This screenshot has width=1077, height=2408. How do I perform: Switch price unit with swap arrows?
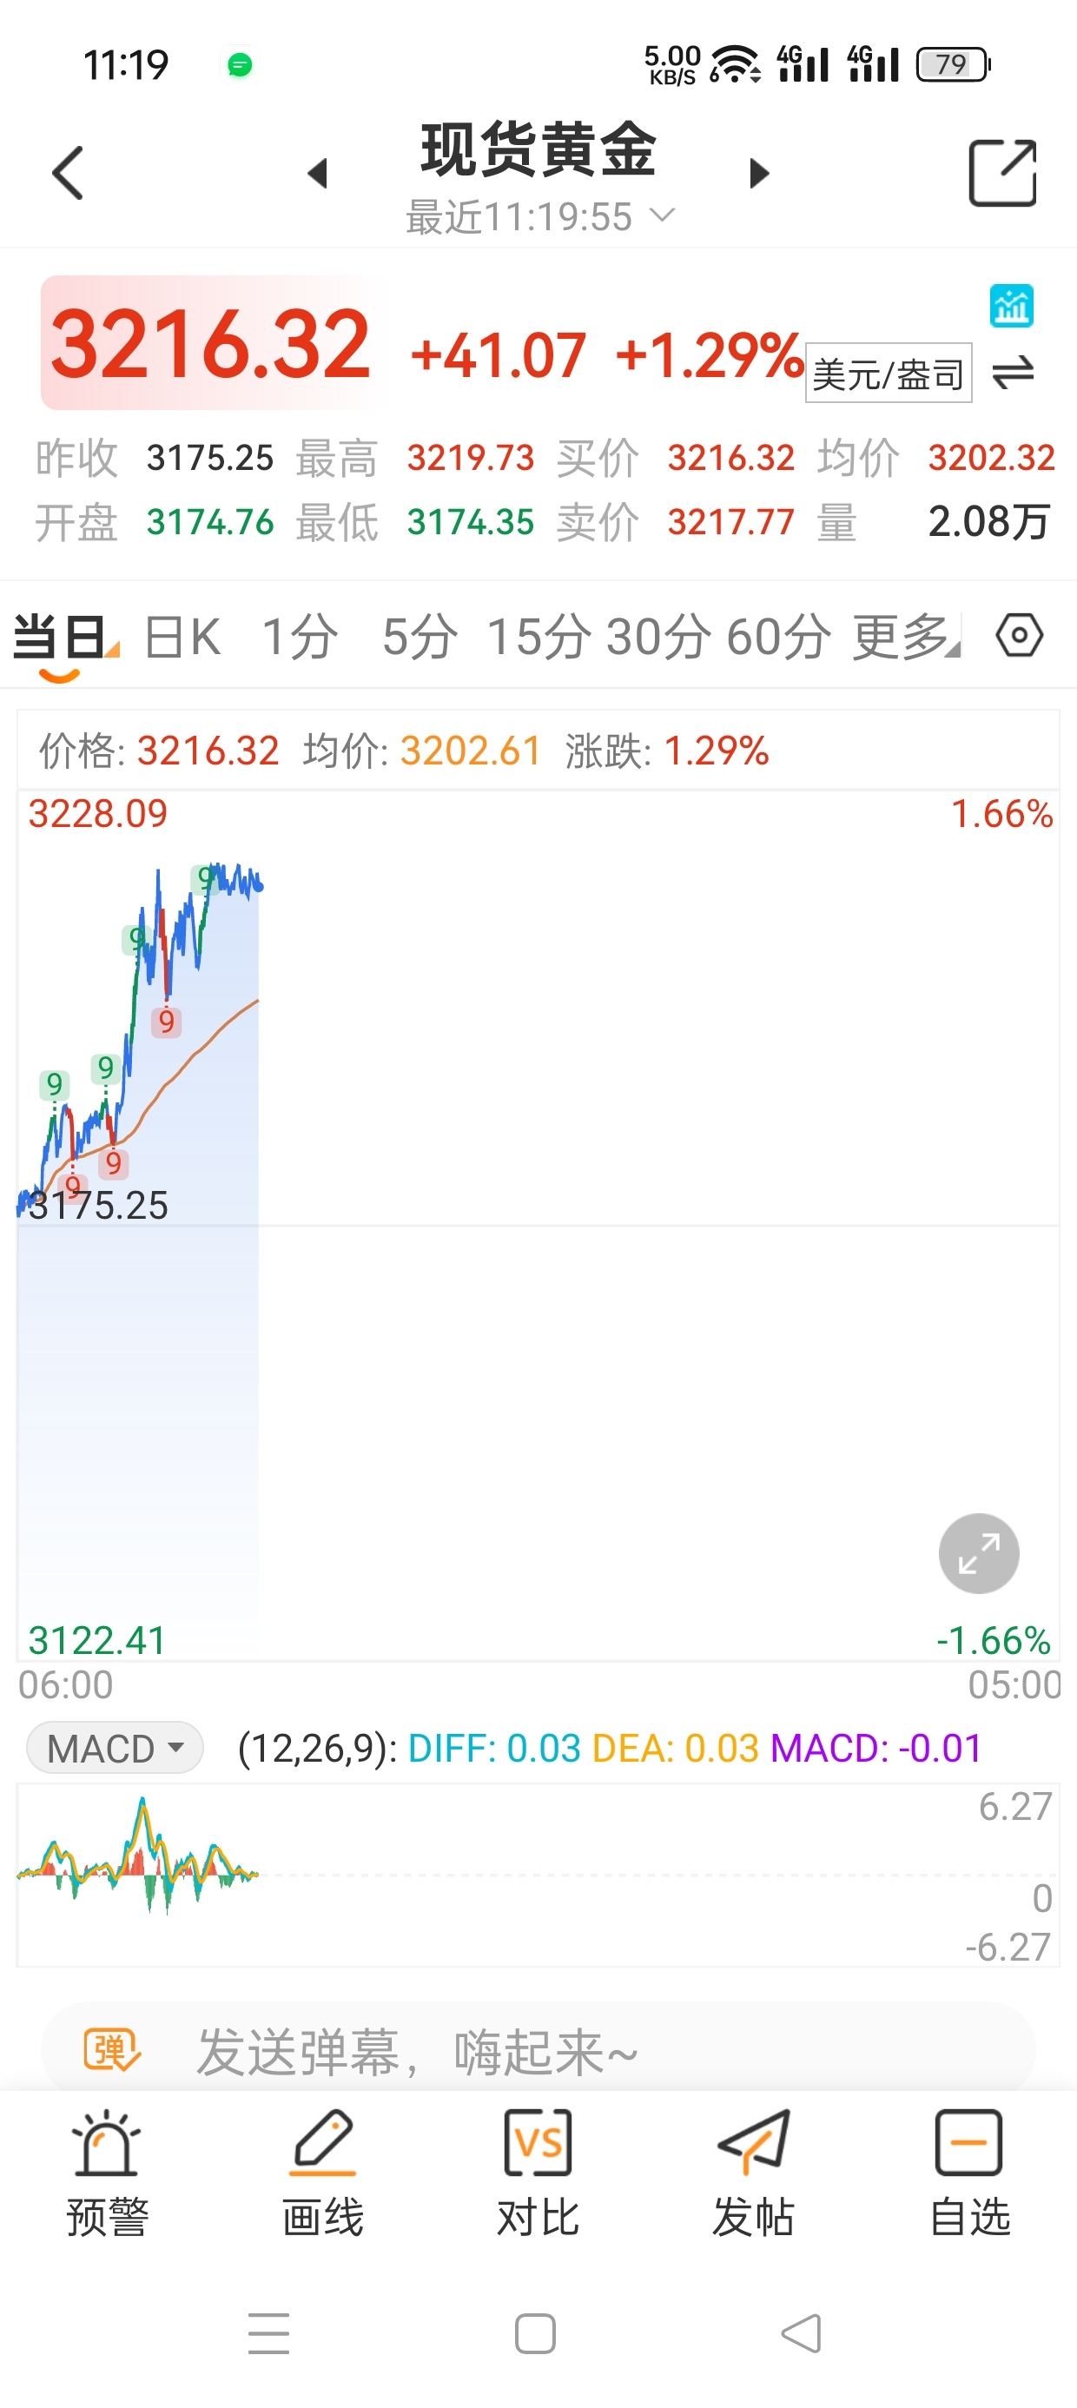(1013, 373)
